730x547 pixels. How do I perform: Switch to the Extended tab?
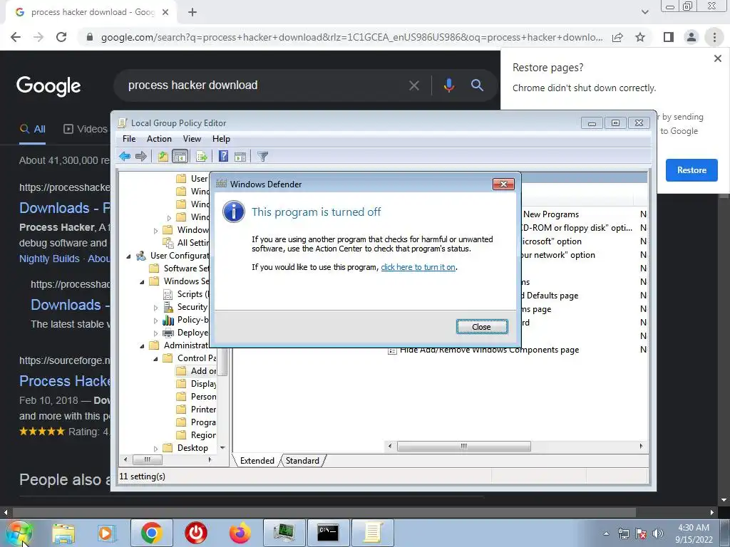point(257,461)
